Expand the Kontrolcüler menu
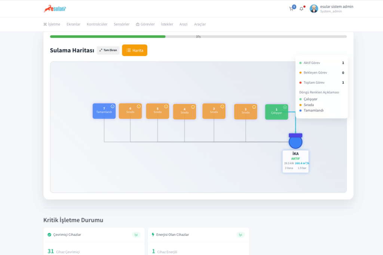 coord(97,24)
